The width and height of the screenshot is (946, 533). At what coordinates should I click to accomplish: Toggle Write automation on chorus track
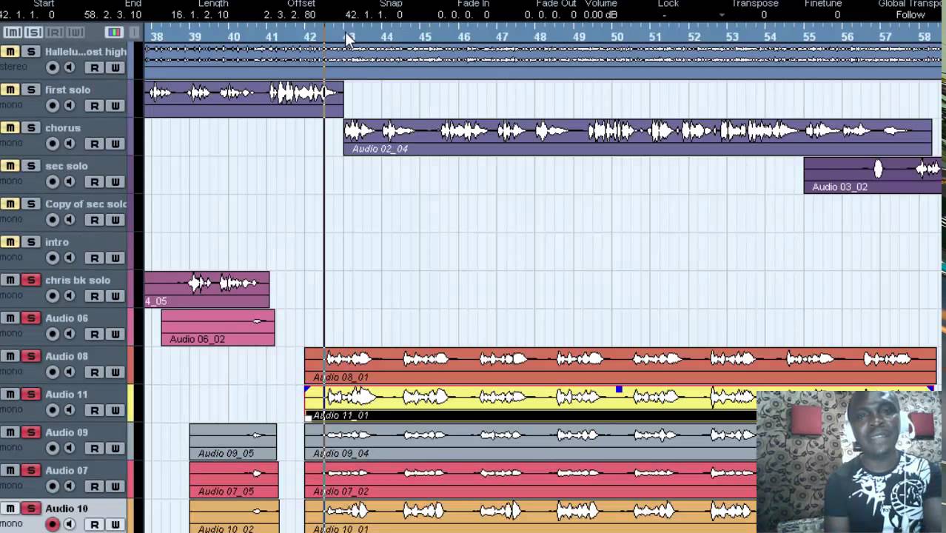coord(115,144)
